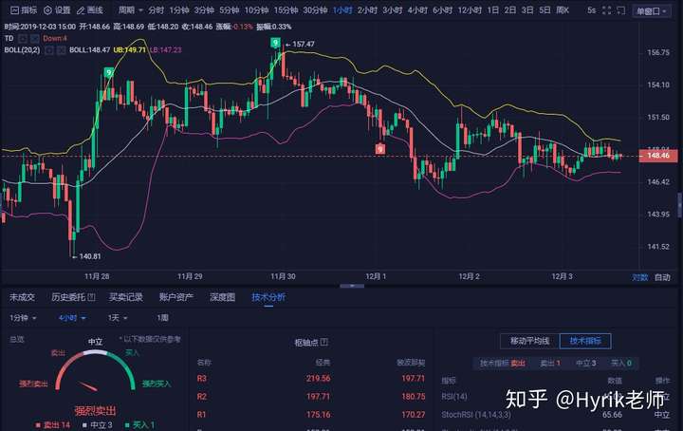Switch to 技术指标 technical indicators view
This screenshot has height=431, width=683.
pos(585,341)
